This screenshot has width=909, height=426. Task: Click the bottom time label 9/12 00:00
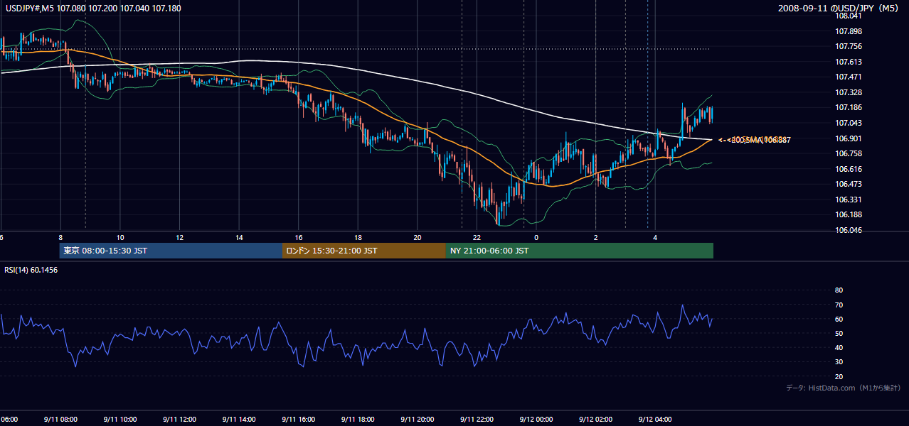tap(536, 419)
